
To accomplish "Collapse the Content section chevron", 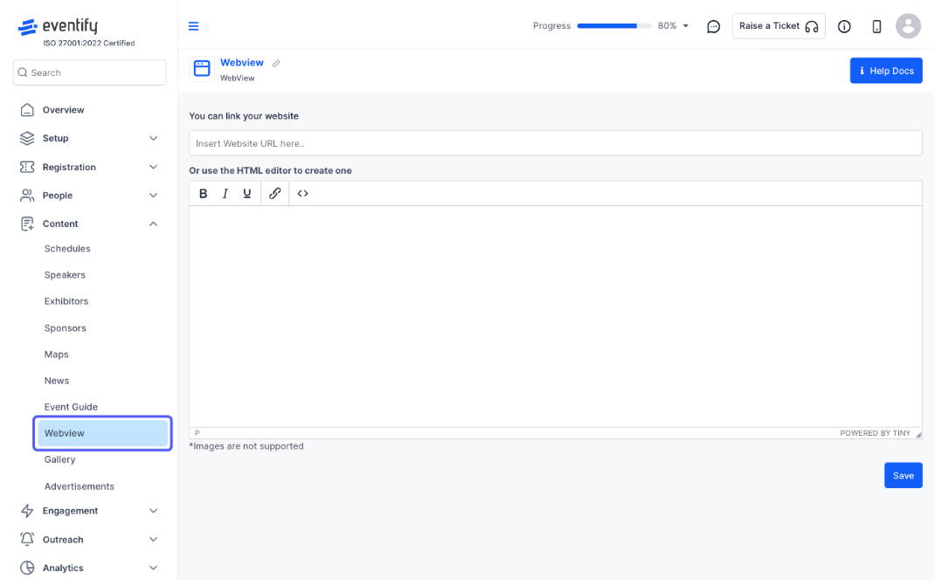I will point(153,224).
